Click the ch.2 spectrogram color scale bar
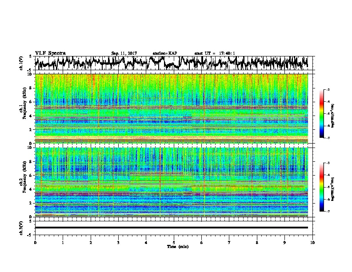 [x=322, y=187]
